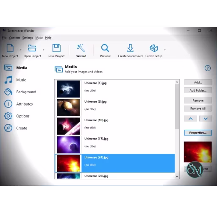
Task: Click the 'Create' sidebar label
Action: (22, 128)
